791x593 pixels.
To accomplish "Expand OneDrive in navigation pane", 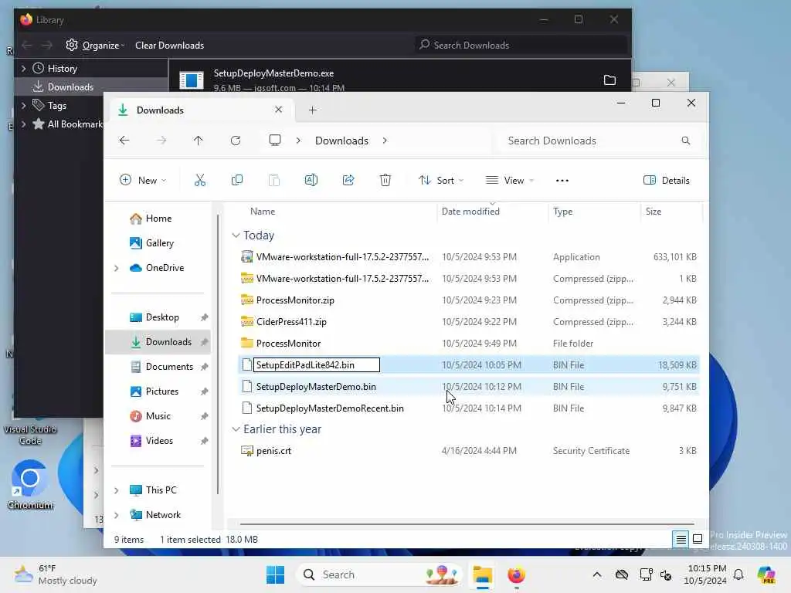I will click(x=117, y=268).
